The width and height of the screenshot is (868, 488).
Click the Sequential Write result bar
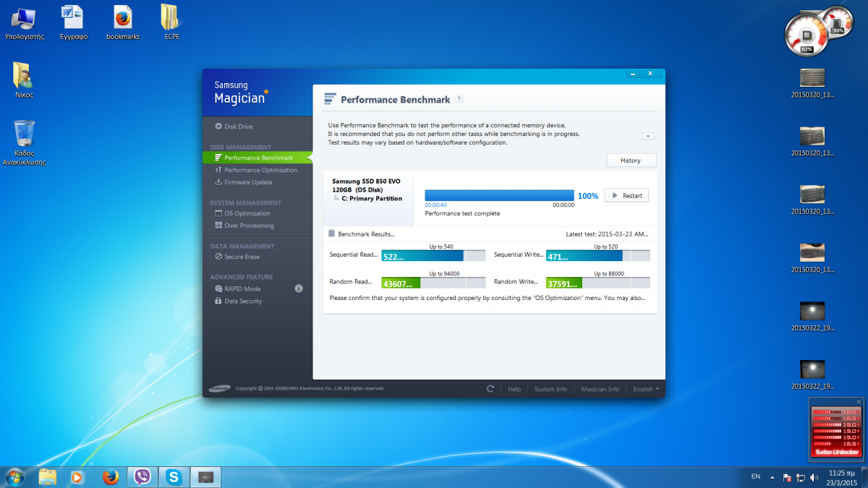point(597,256)
